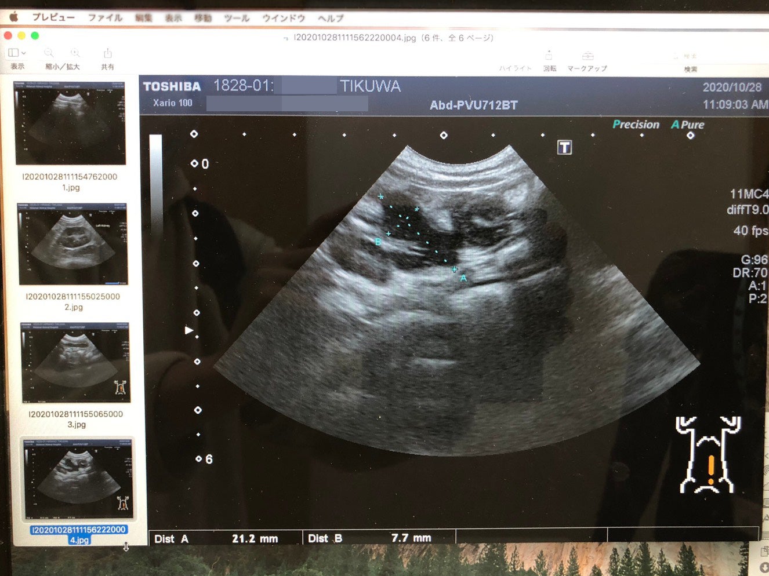Open the ウインドウ menu
This screenshot has height=576, width=769.
click(284, 19)
